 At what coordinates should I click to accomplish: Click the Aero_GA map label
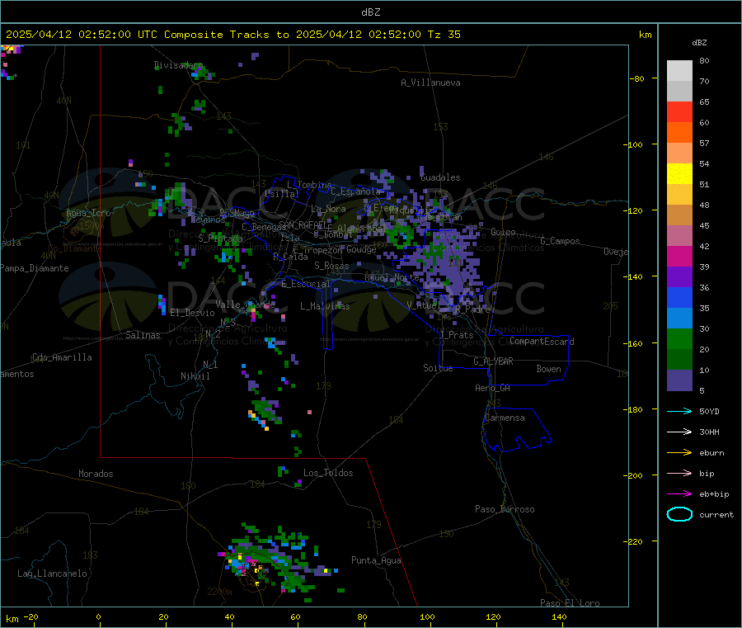pyautogui.click(x=493, y=388)
